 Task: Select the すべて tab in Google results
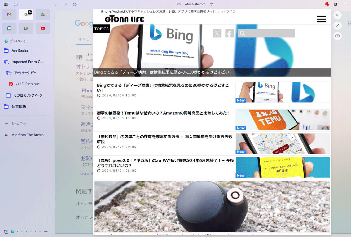pos(84,39)
